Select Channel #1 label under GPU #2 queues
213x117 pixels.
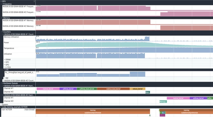click(9, 98)
